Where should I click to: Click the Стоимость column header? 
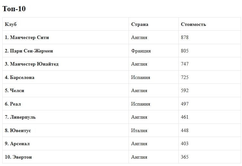pyautogui.click(x=193, y=24)
